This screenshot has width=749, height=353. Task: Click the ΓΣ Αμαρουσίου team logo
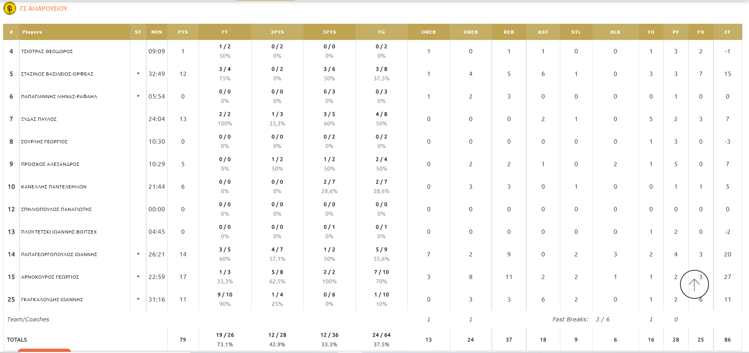pos(10,8)
